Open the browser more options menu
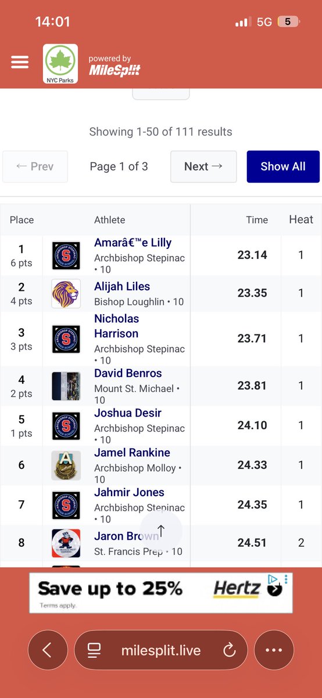Screen dimensions: 322x698 (x=273, y=650)
